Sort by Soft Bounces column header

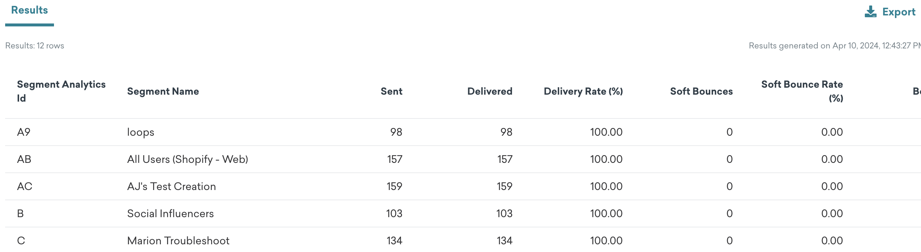701,91
